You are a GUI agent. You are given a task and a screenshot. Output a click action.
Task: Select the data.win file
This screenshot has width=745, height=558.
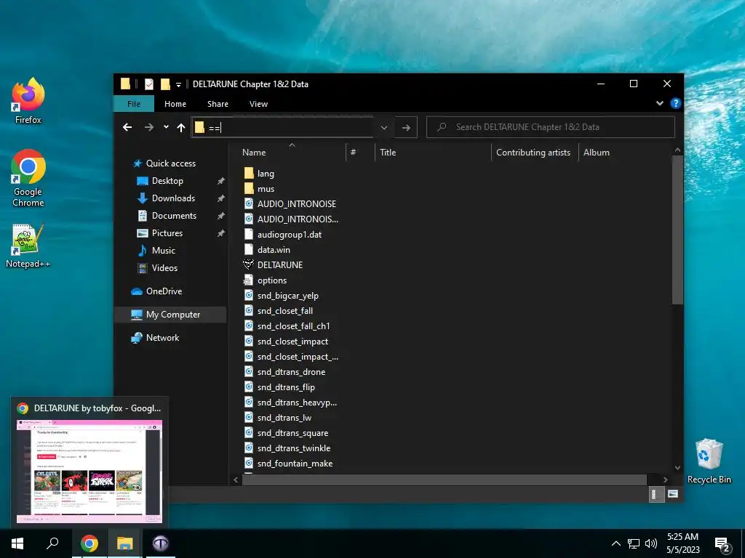point(267,250)
